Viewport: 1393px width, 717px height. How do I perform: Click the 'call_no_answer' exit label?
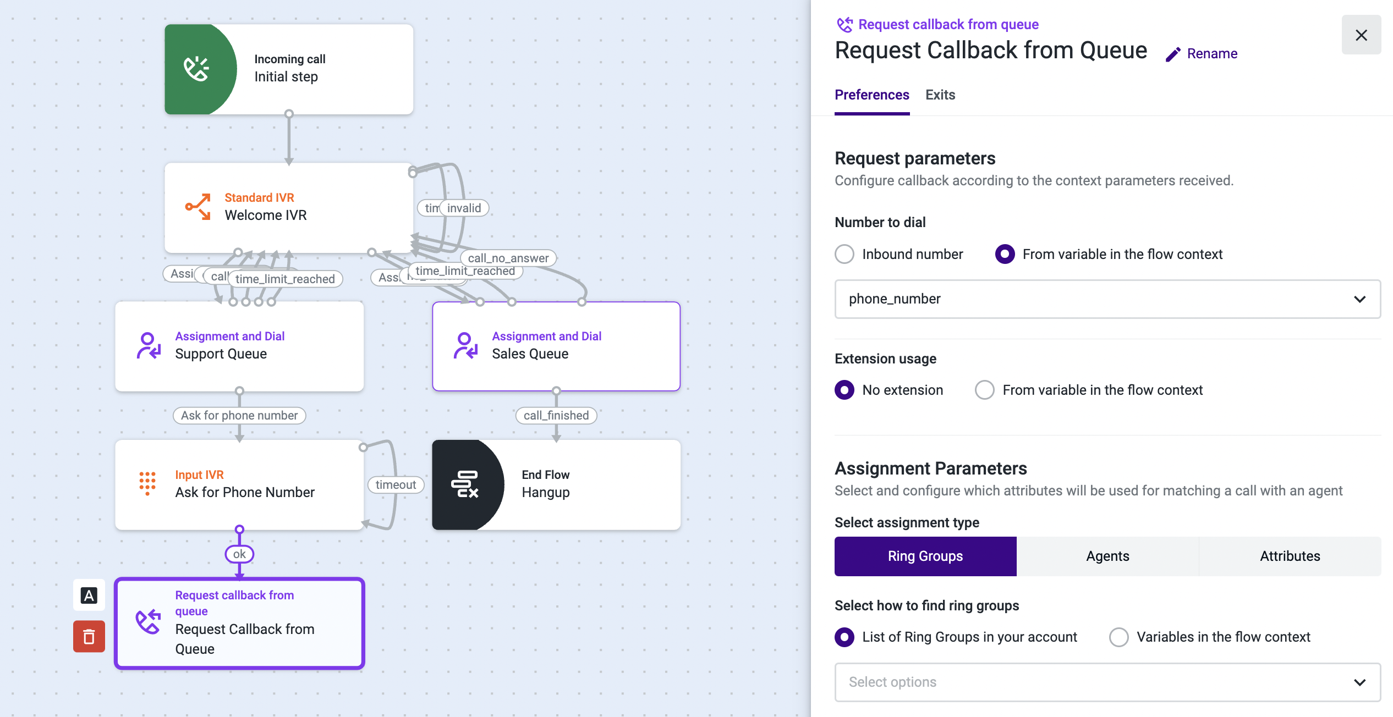[x=508, y=258]
